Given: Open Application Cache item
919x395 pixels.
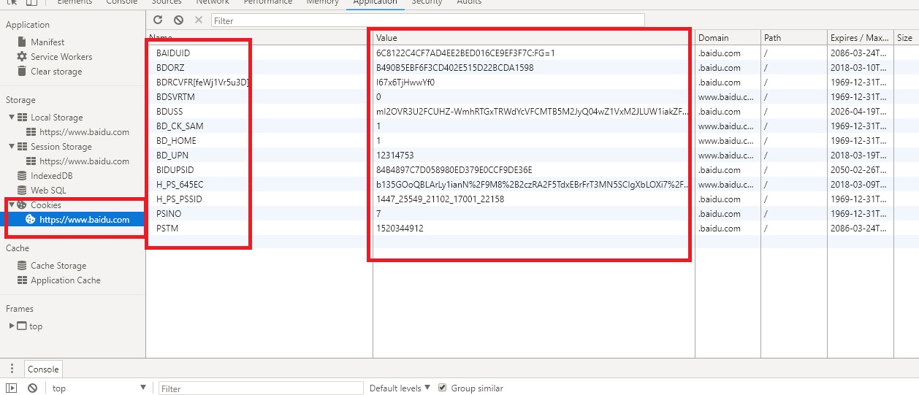Looking at the screenshot, I should point(66,280).
